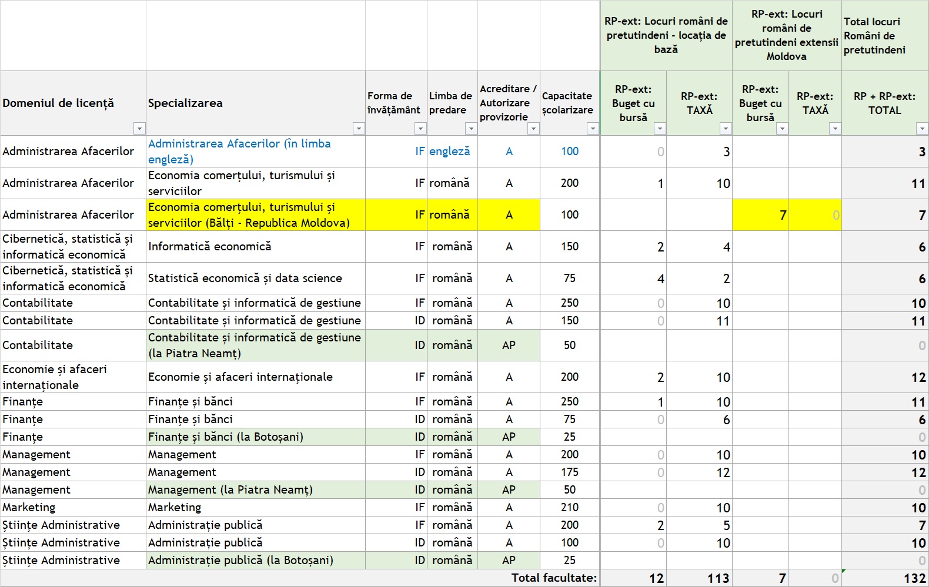Select total 12 for Economie și afaceri internaționale
The width and height of the screenshot is (929, 587).
pyautogui.click(x=885, y=377)
